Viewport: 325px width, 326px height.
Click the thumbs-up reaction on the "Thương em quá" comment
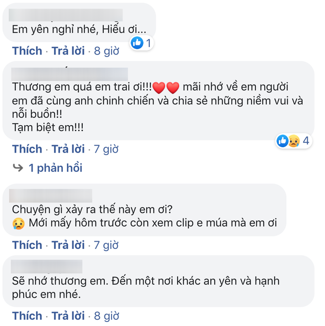click(x=283, y=140)
